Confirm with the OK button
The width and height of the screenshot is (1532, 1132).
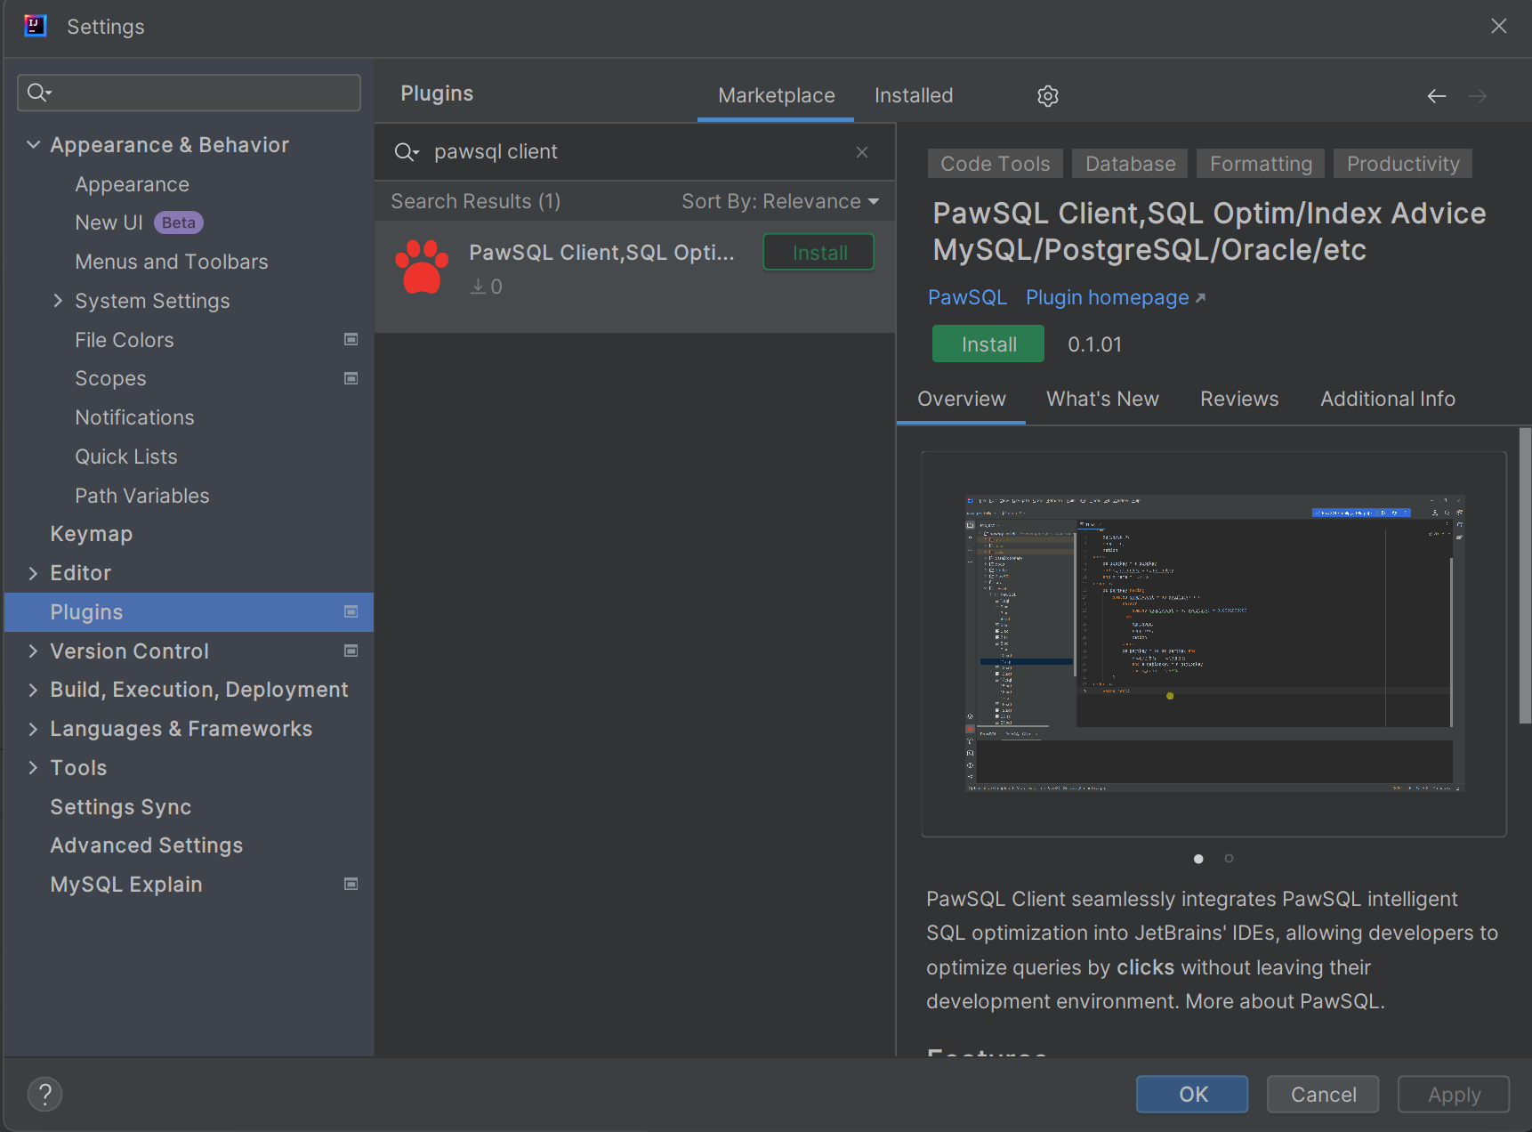tap(1192, 1094)
